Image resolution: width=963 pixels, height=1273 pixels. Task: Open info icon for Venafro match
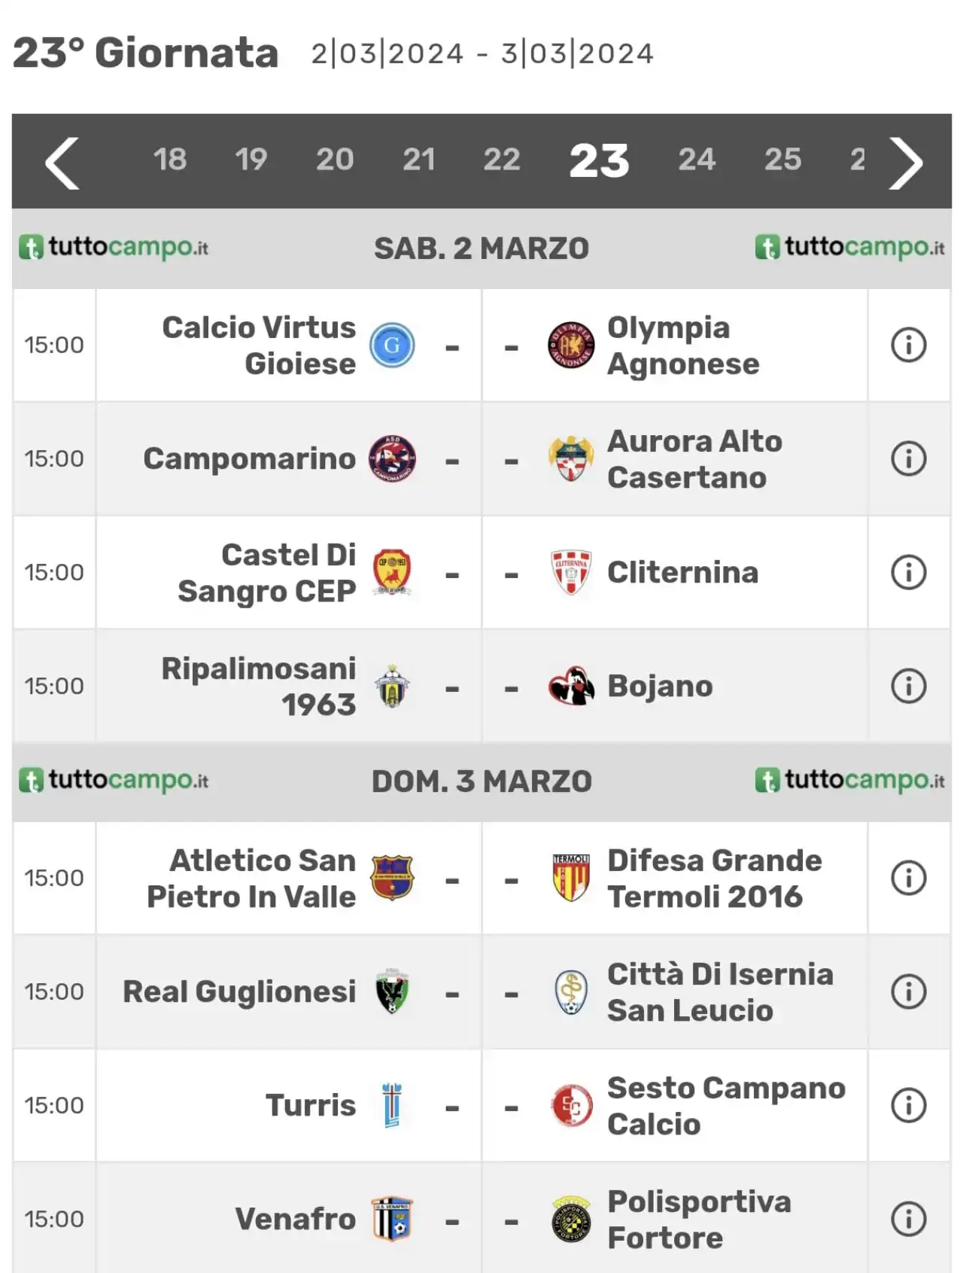tap(908, 1219)
